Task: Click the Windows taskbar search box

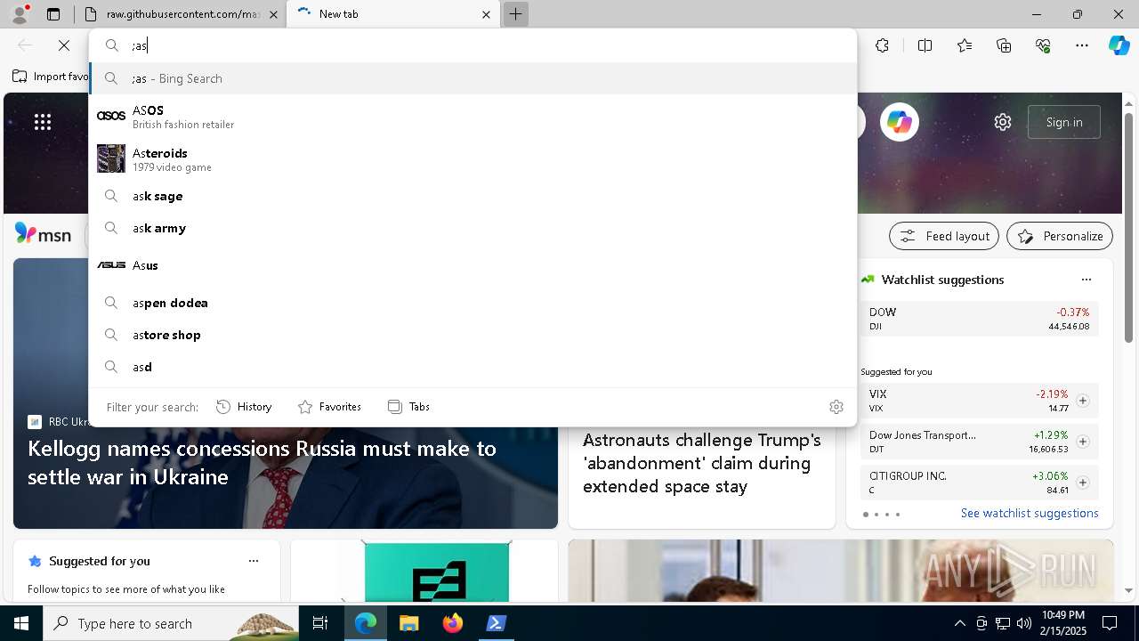Action: [x=171, y=623]
